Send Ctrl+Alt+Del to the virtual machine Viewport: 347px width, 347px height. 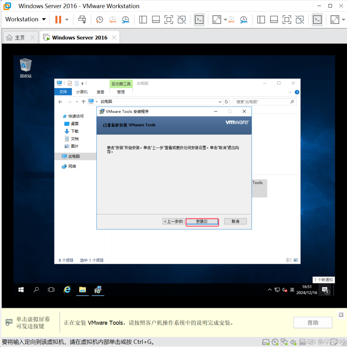(x=82, y=19)
